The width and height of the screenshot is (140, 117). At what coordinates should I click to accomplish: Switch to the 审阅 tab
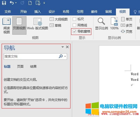[108, 12]
